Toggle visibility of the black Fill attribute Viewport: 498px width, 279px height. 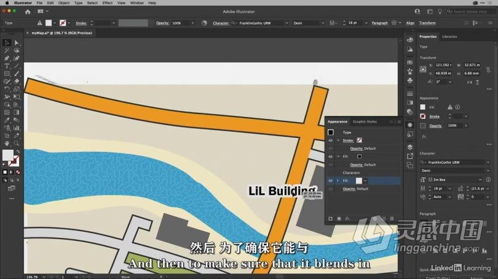[331, 156]
